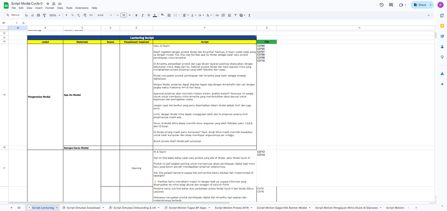
Task: Switch to Script Motion Tugas BP Apps tab
Action: click(187, 208)
